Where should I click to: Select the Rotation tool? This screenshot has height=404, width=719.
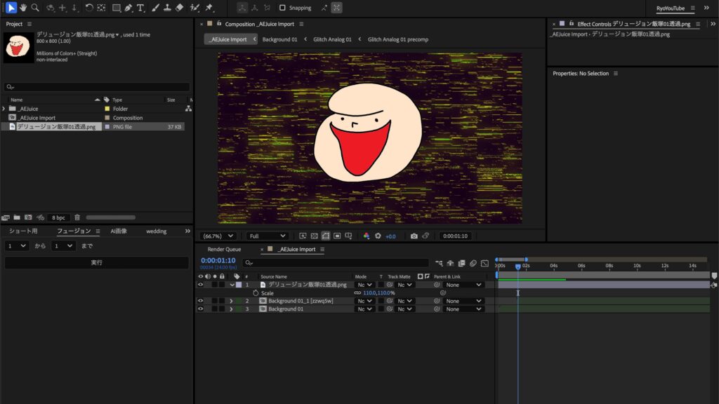[89, 7]
